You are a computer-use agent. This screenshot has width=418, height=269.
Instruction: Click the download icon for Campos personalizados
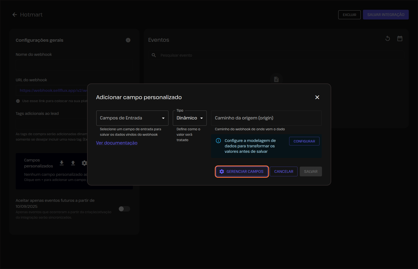click(62, 163)
